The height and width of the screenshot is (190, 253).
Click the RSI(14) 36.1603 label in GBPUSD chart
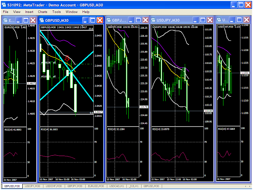tap(49, 129)
